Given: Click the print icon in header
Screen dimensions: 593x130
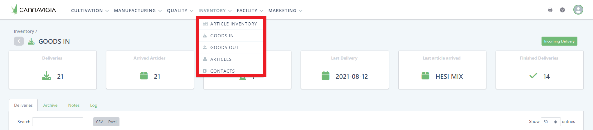Looking at the screenshot, I should pyautogui.click(x=550, y=10).
